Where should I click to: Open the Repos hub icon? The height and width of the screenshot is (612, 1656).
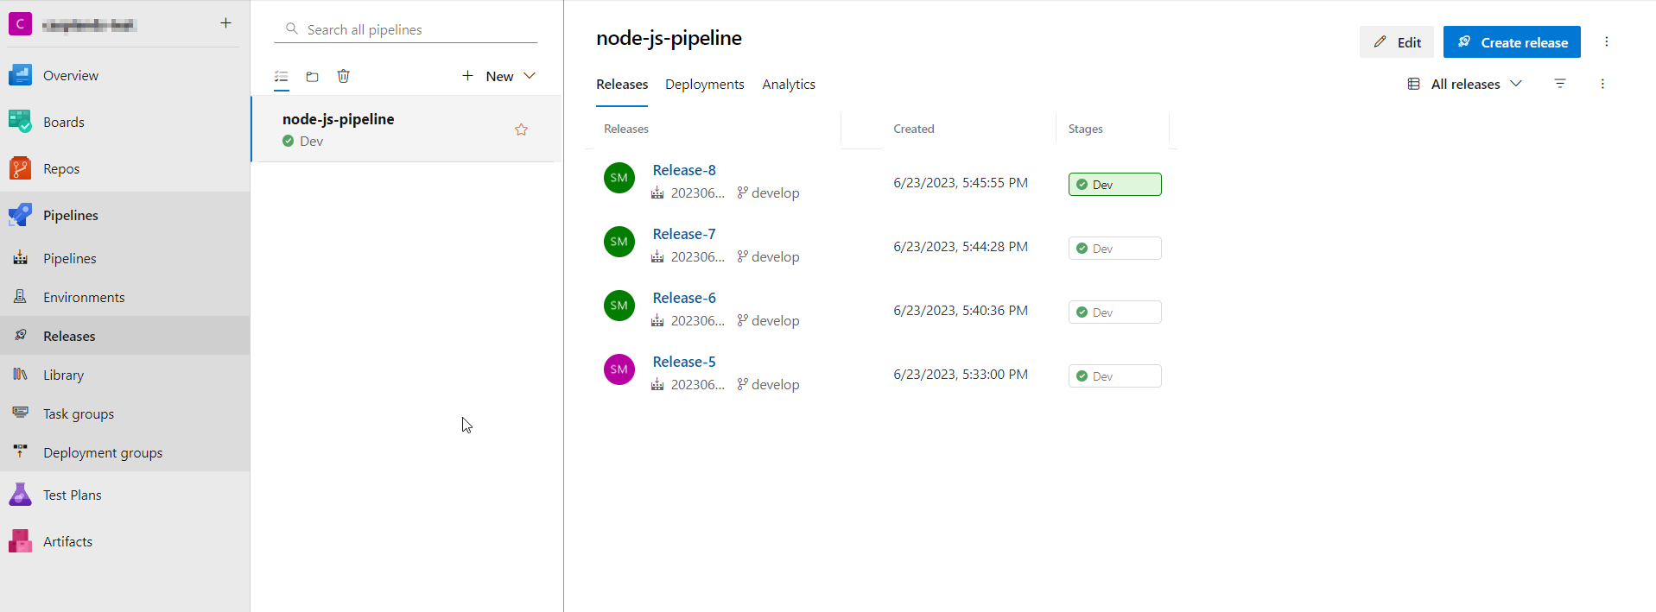point(20,168)
